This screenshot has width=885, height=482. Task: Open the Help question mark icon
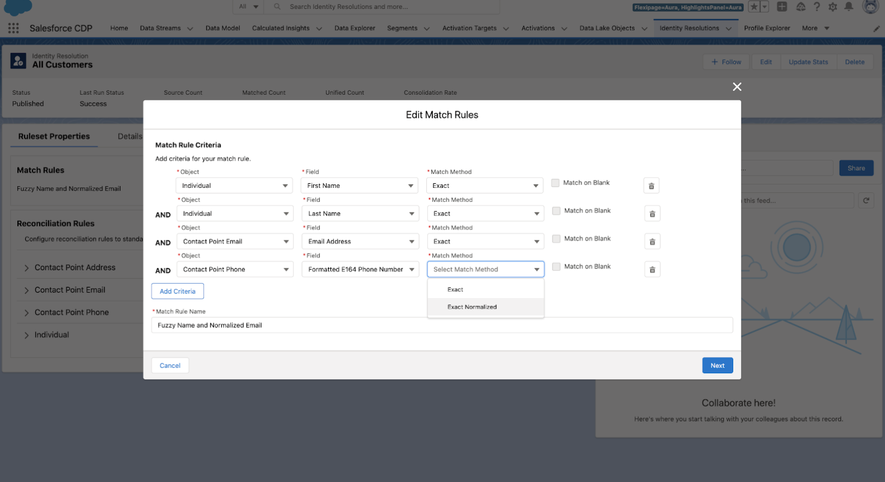[x=817, y=7]
